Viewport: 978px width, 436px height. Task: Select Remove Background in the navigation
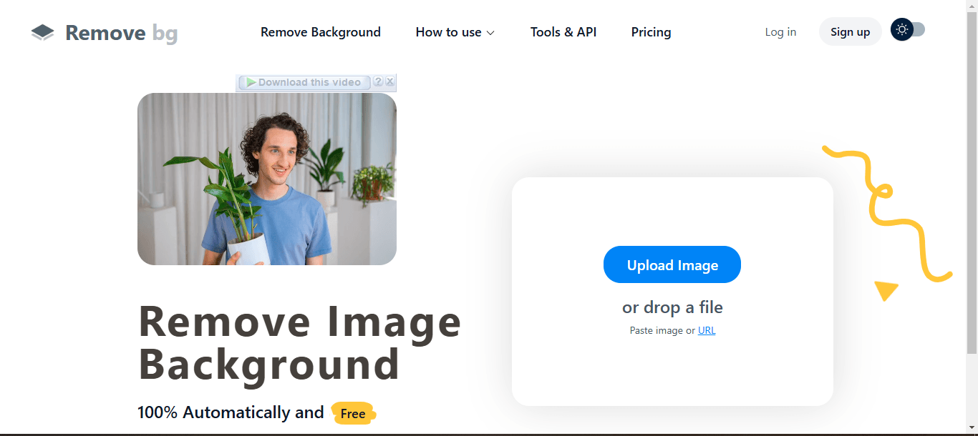coord(320,32)
